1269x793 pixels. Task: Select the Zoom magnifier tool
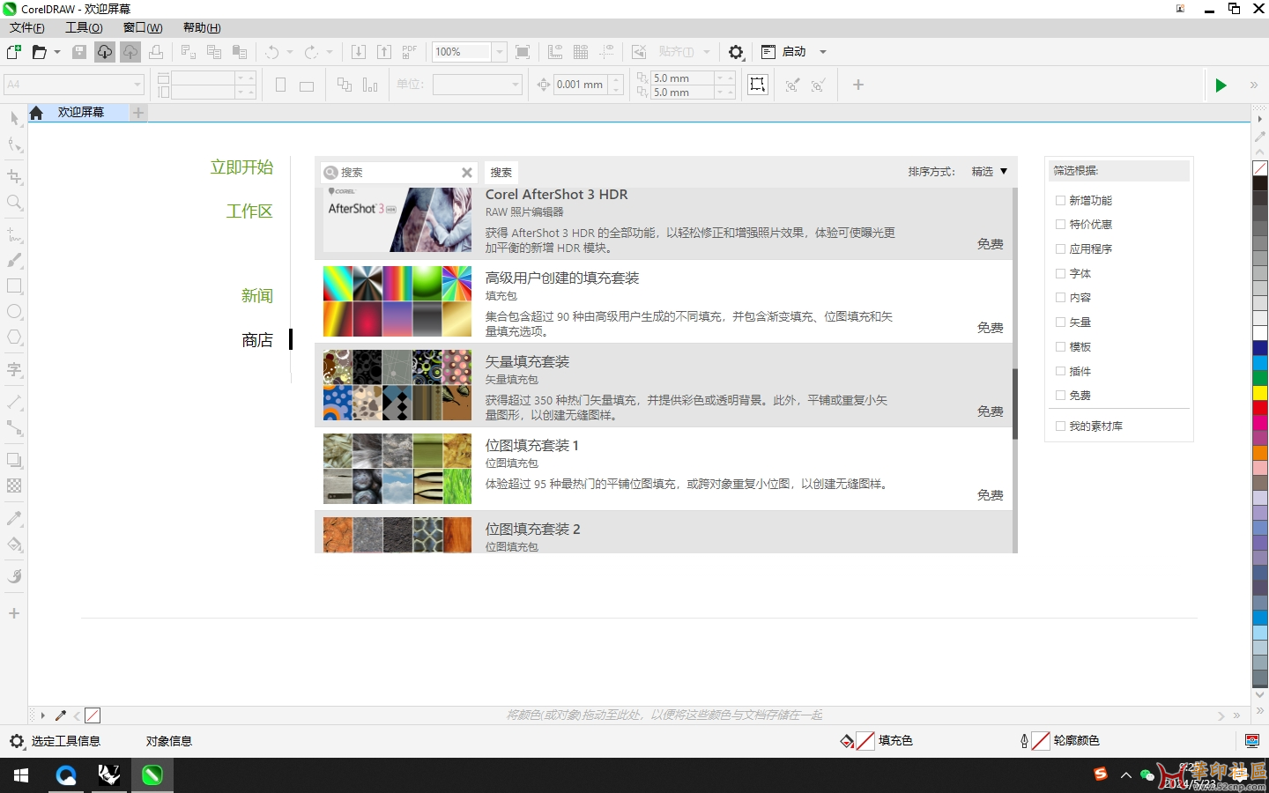click(14, 203)
